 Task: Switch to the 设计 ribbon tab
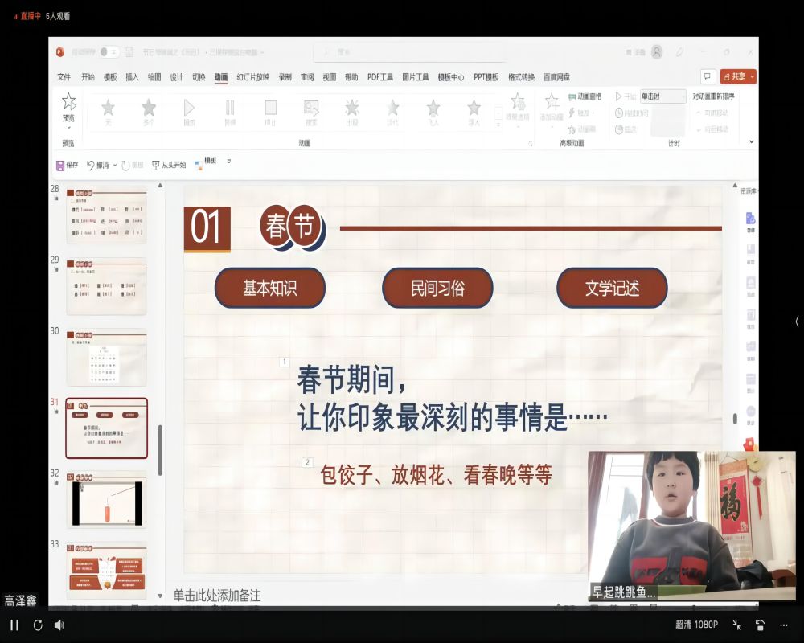tap(176, 77)
